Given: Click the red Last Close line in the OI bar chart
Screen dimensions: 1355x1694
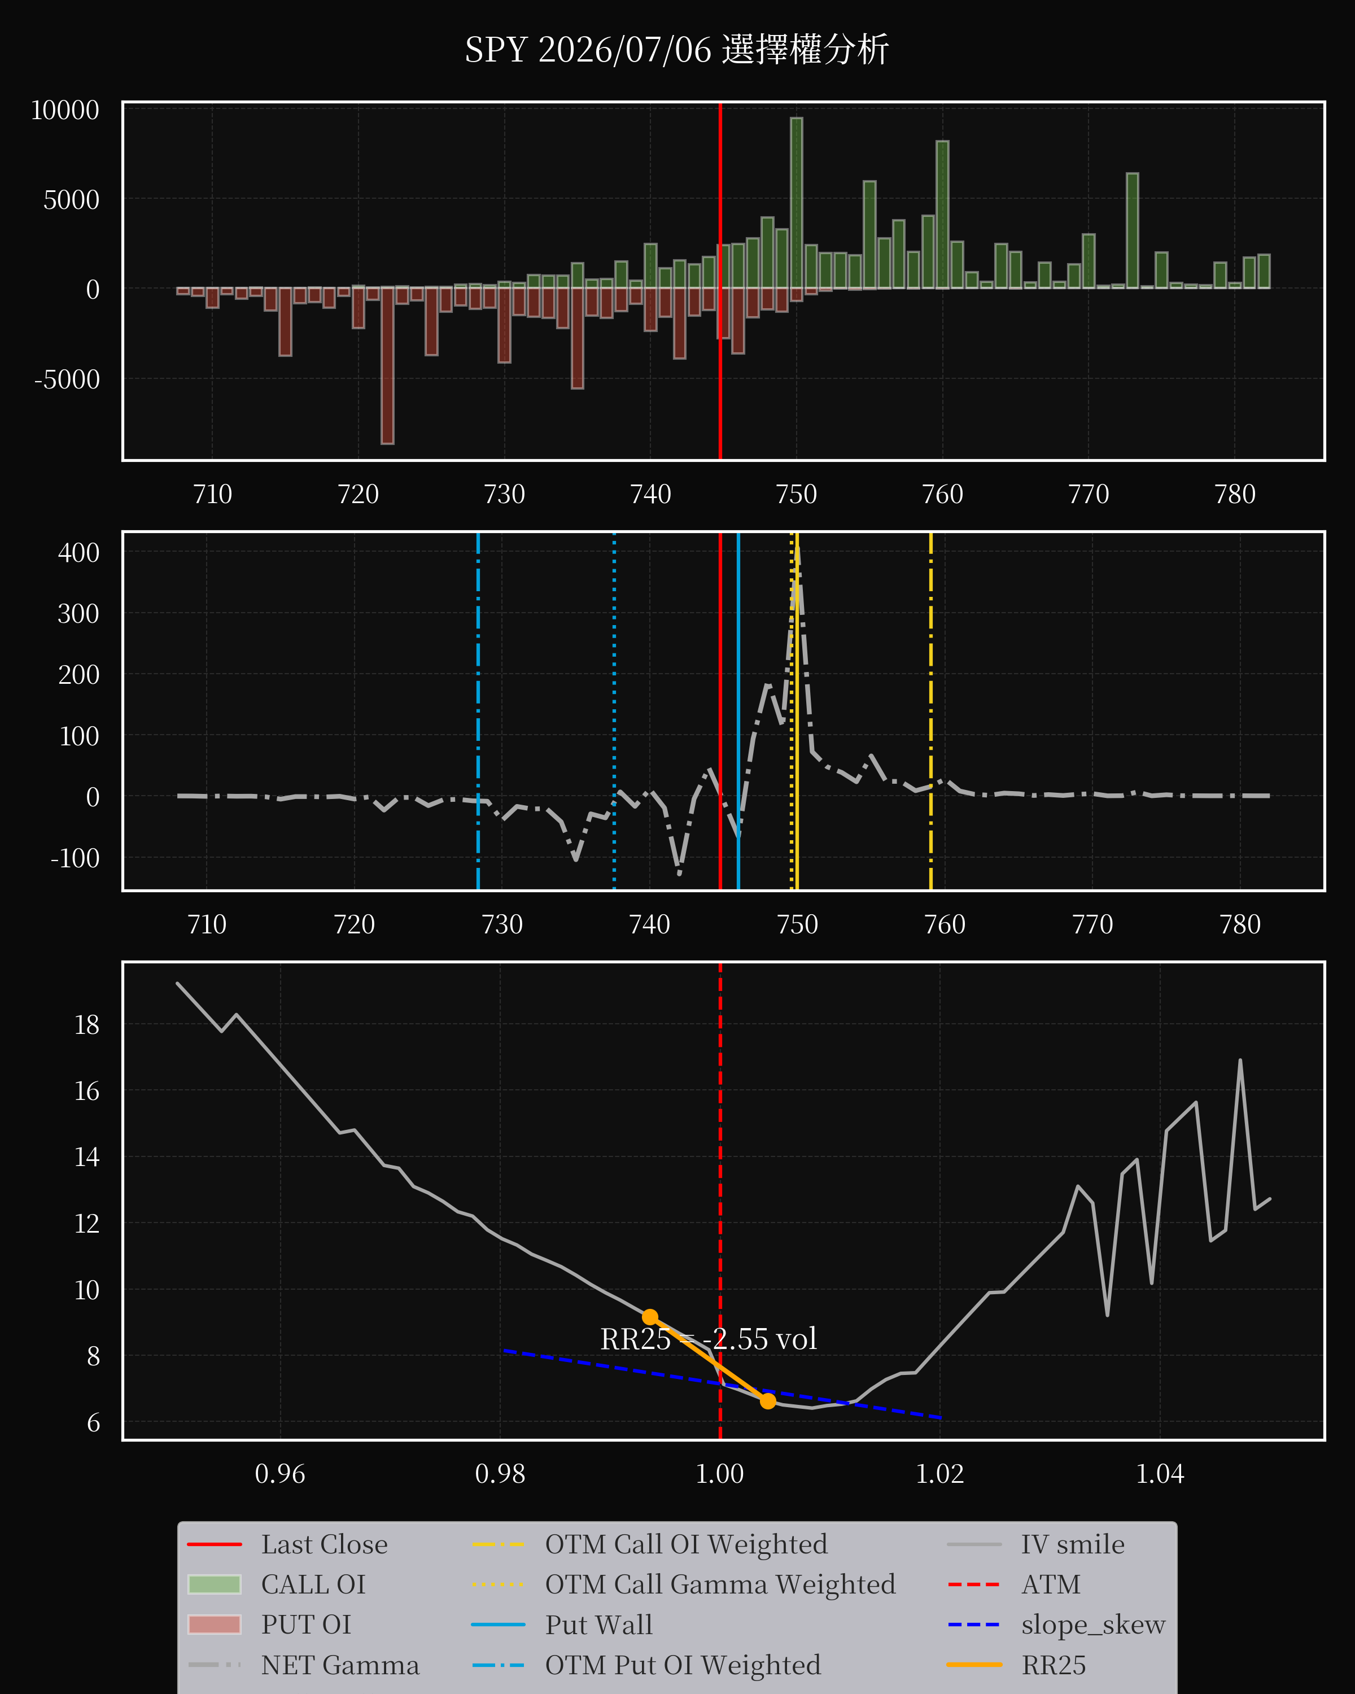Looking at the screenshot, I should click(720, 281).
